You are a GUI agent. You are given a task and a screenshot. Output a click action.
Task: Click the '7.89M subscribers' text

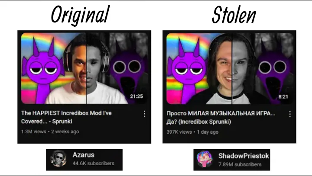tap(240, 164)
